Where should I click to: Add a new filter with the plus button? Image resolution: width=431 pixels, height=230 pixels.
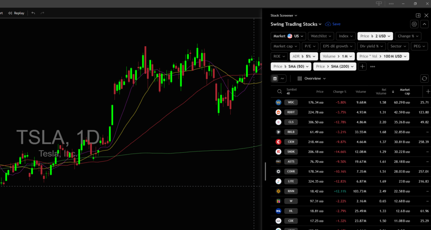362,66
